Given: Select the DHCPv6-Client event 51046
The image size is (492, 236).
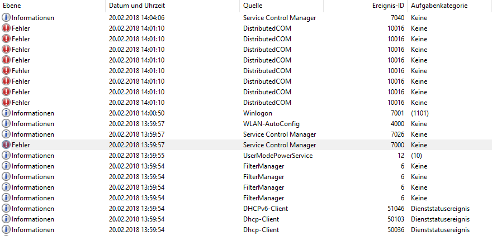Looking at the screenshot, I should coord(246,209).
